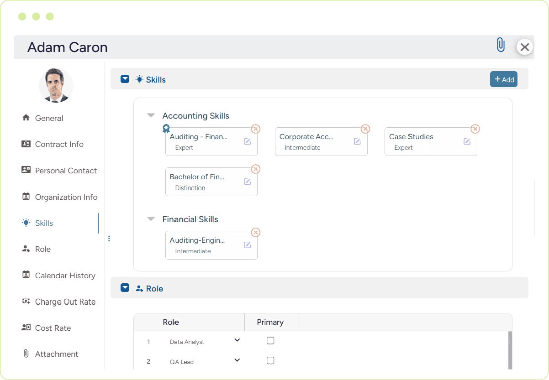Open the Organization Info section
Viewport: 549px width, 380px height.
[66, 197]
